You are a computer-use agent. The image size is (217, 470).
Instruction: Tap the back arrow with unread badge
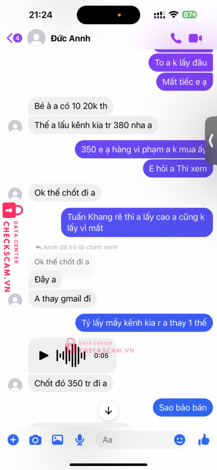14,38
